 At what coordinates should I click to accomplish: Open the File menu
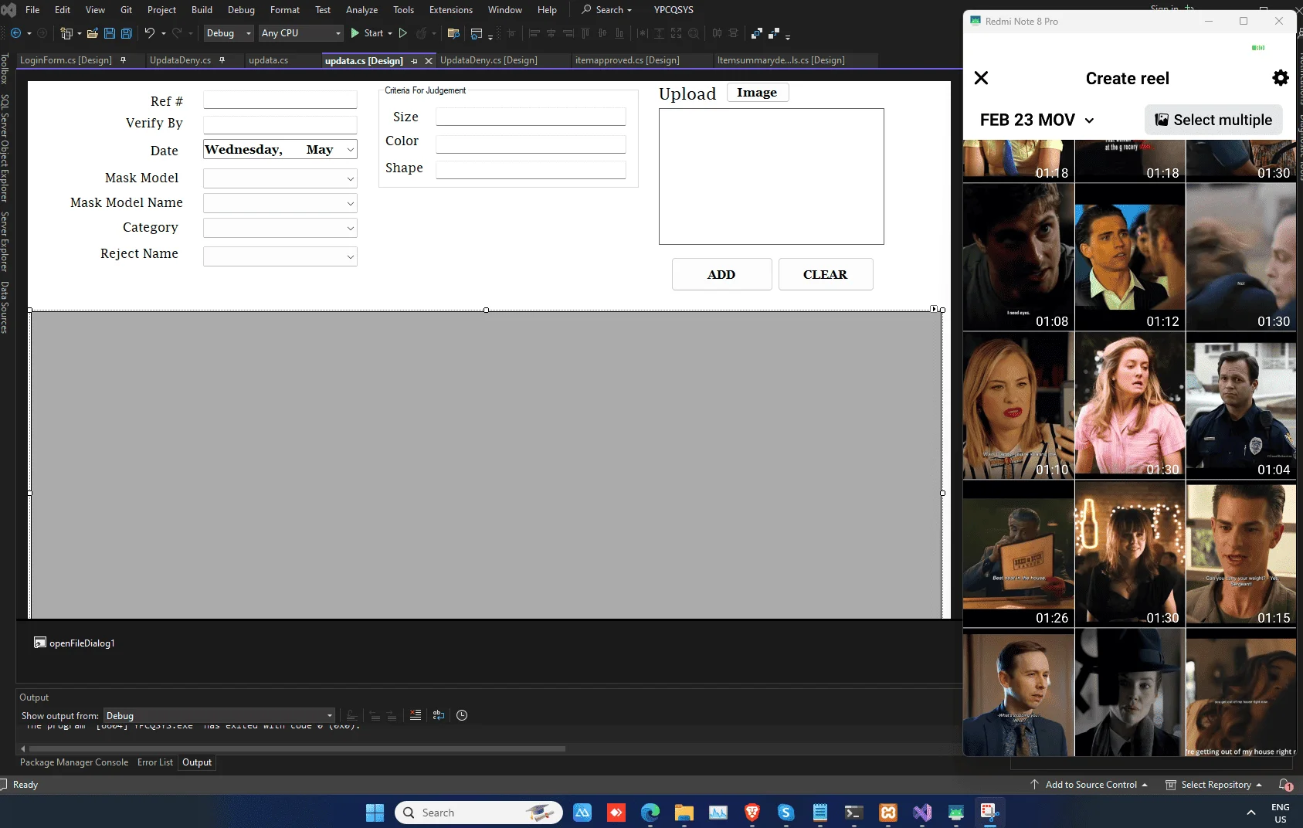coord(32,10)
